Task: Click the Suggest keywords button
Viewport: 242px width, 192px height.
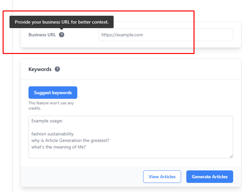Action: coord(53,93)
